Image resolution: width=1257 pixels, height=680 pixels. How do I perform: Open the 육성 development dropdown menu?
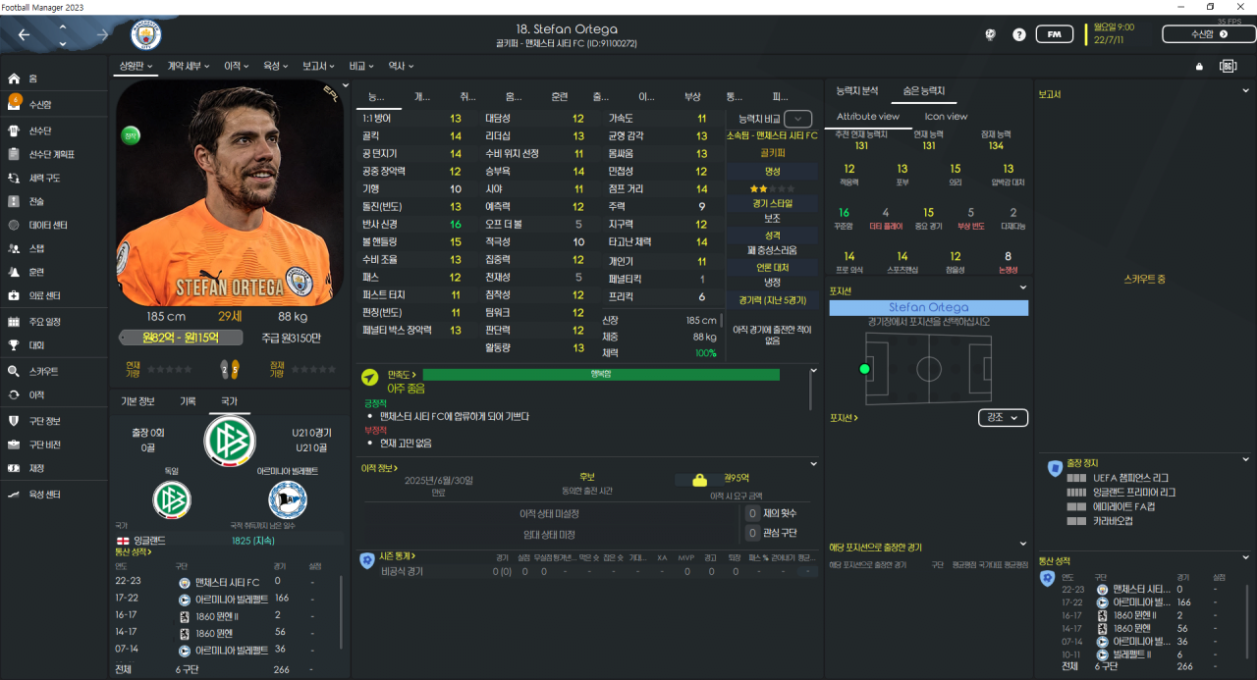(275, 66)
